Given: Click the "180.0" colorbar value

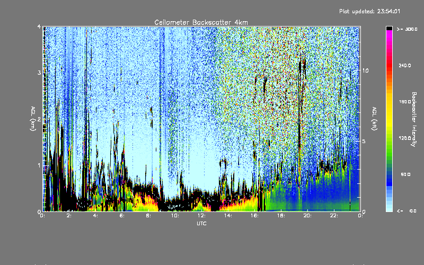Looking at the screenshot, I should point(405,102).
